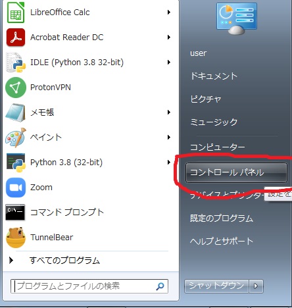Select the ProtonVPN label text
Image resolution: width=292 pixels, height=308 pixels.
point(51,88)
